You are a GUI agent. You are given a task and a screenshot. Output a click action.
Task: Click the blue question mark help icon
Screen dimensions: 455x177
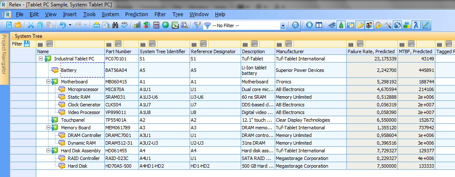(295, 25)
